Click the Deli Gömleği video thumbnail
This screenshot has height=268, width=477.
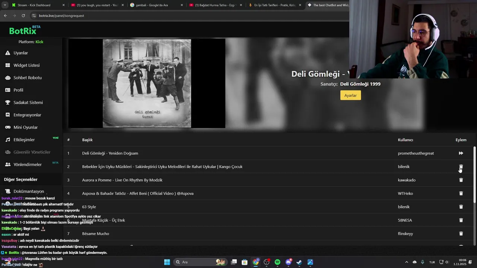[x=147, y=83]
